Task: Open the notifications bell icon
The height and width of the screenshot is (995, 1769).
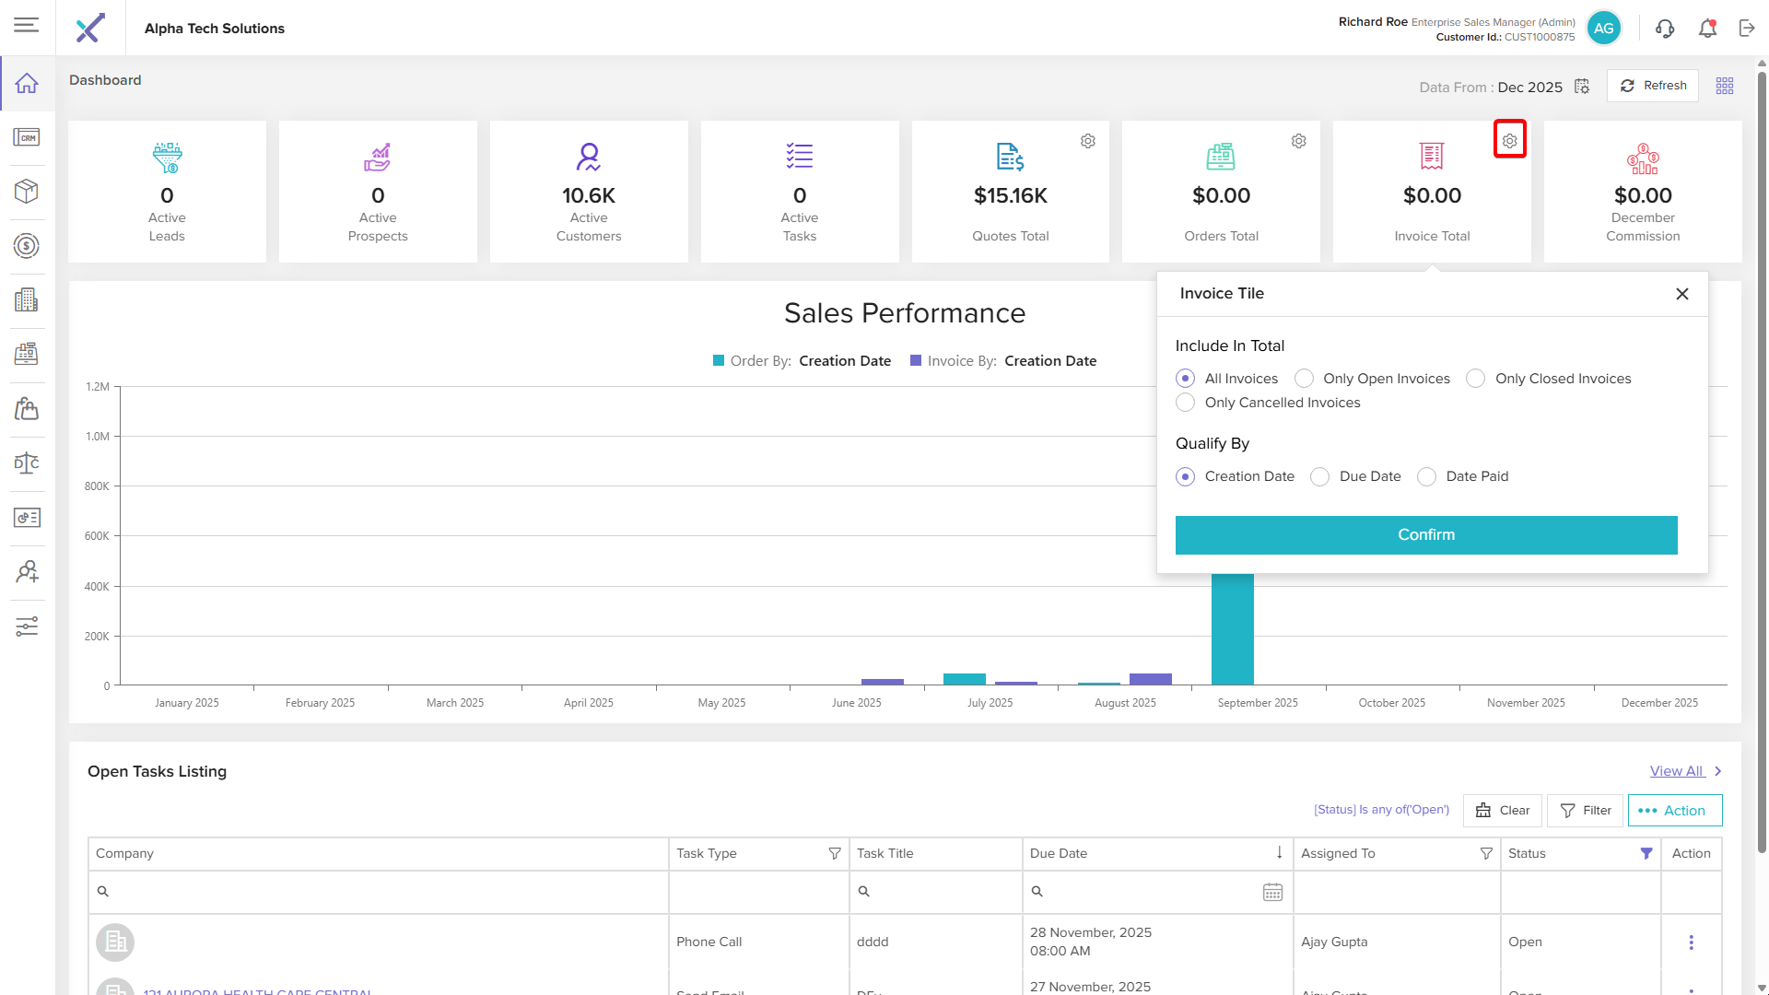Action: coord(1707,29)
